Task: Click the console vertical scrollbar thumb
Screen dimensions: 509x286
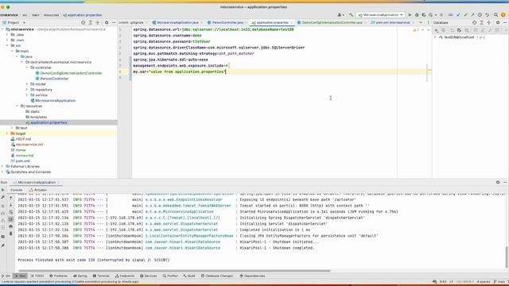Action: [x=506, y=257]
